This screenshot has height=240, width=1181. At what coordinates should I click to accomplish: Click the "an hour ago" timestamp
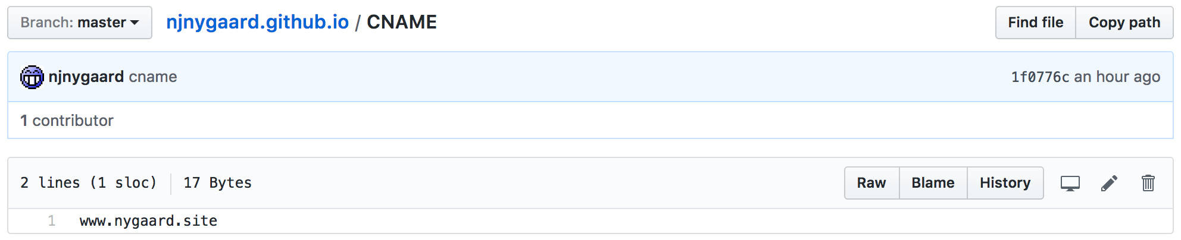click(x=1117, y=77)
